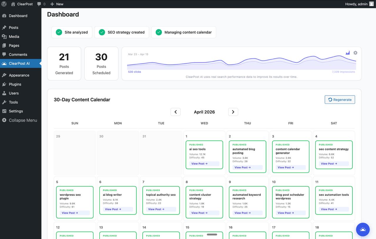View Post for topical authority seo
The width and height of the screenshot is (376, 239).
161,209
